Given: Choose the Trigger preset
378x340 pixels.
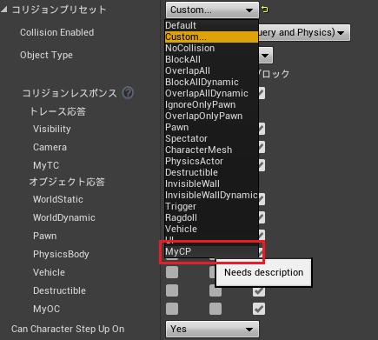Looking at the screenshot, I should 211,206.
